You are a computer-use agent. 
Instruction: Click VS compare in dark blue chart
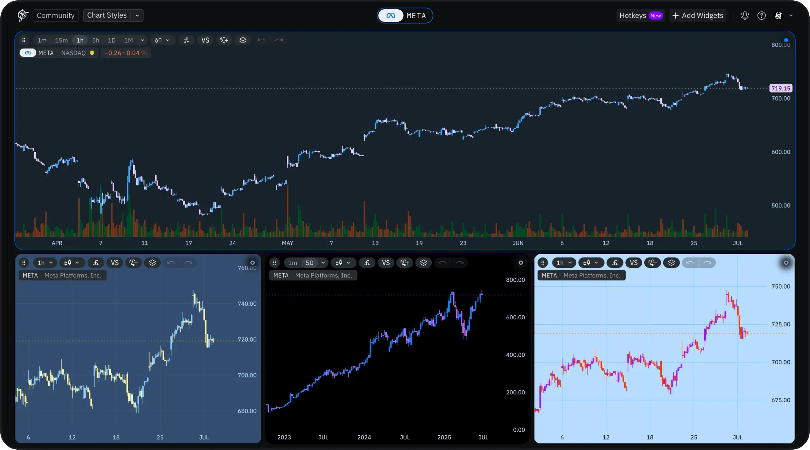pos(115,263)
